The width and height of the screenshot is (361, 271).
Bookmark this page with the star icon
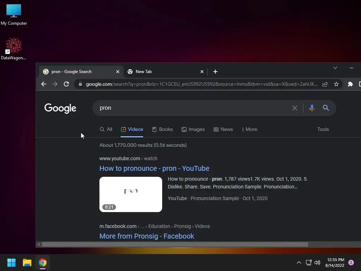click(x=336, y=84)
